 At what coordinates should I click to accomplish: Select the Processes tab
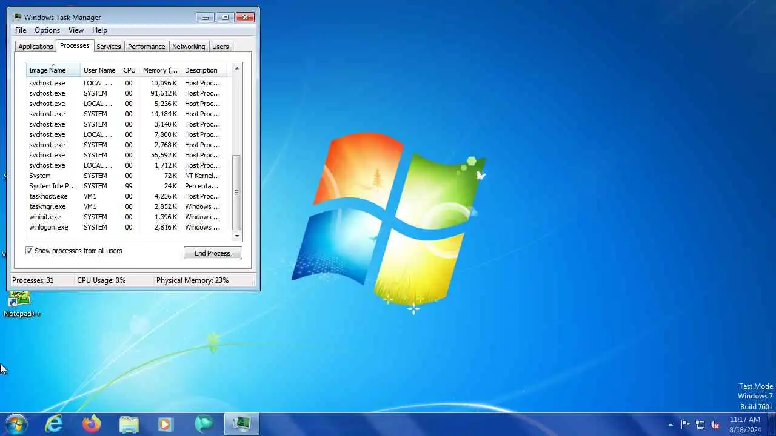[75, 46]
